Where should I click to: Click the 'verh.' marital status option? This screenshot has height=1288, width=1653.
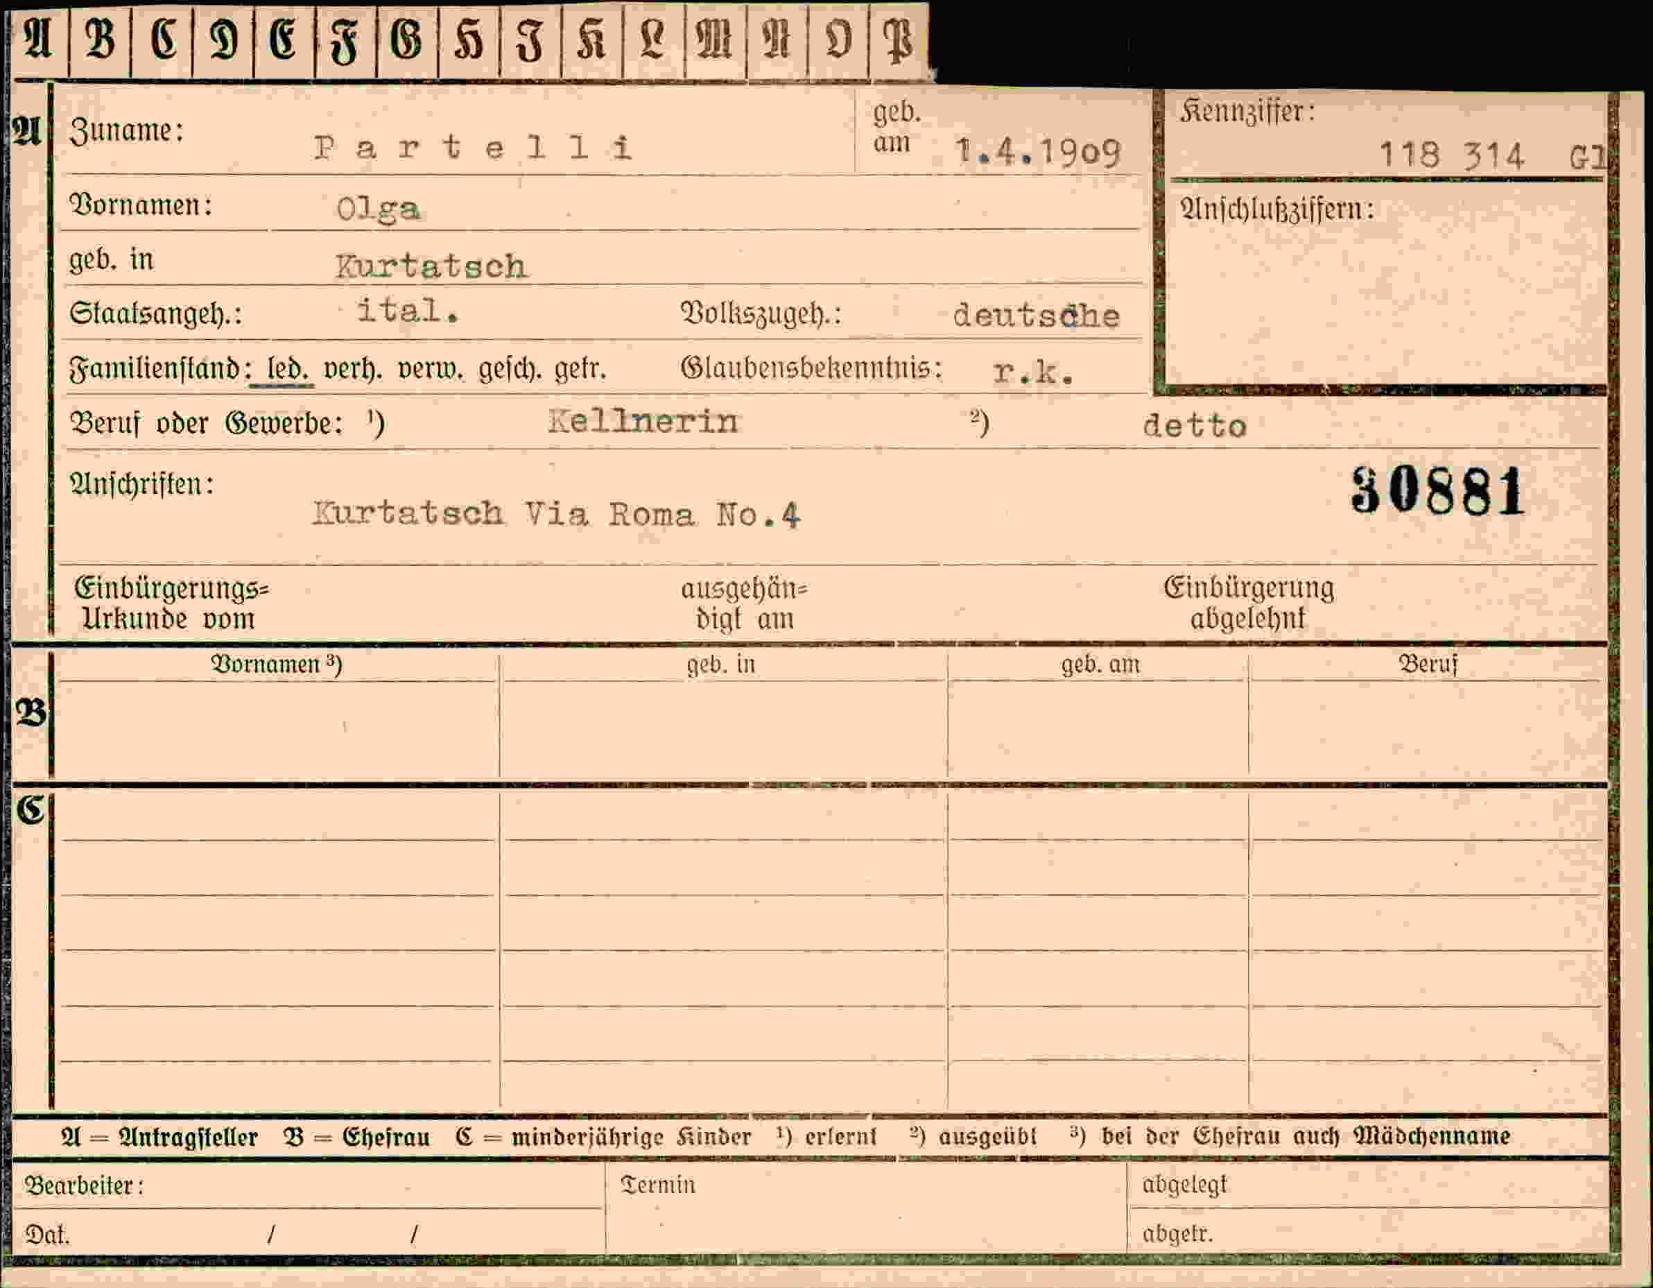tap(352, 369)
